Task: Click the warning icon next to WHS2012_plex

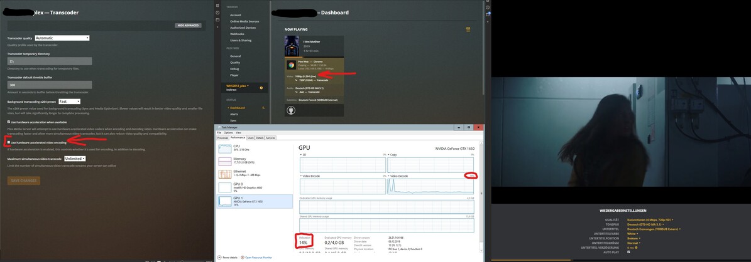Action: (x=261, y=88)
